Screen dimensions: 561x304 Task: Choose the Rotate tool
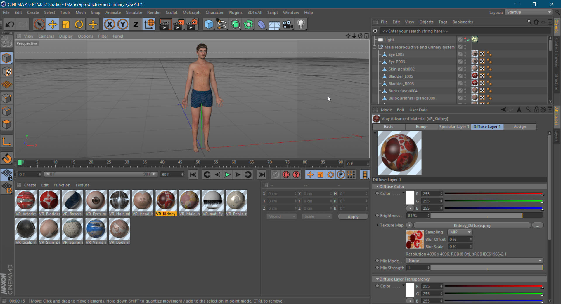79,24
